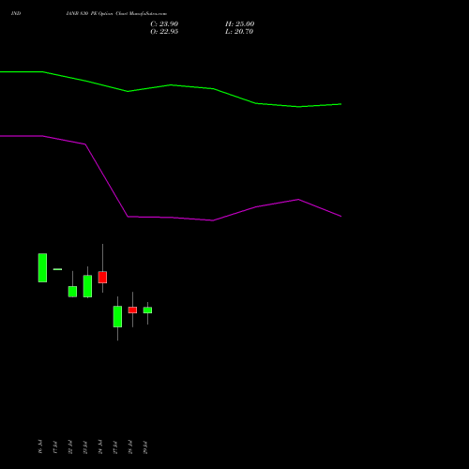Screen dimensions: 469x469
Task: Click the green upper band line
Action: pyautogui.click(x=171, y=85)
